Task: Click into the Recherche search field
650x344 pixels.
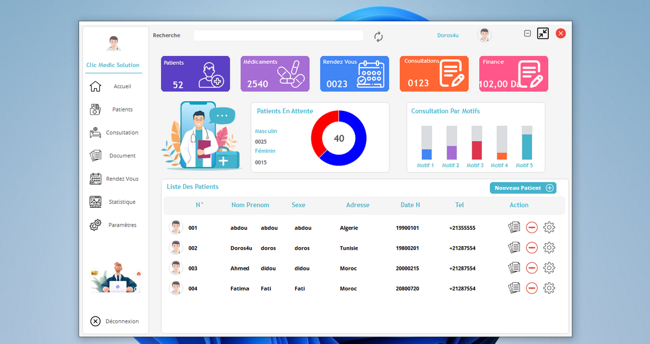Action: (278, 36)
